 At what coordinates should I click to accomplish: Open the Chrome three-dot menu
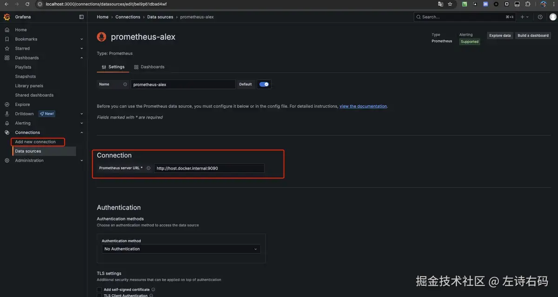pos(553,4)
